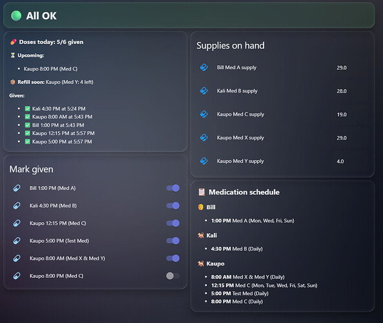Disable the Kali 4:30 PM (Med B) switch

click(x=172, y=205)
